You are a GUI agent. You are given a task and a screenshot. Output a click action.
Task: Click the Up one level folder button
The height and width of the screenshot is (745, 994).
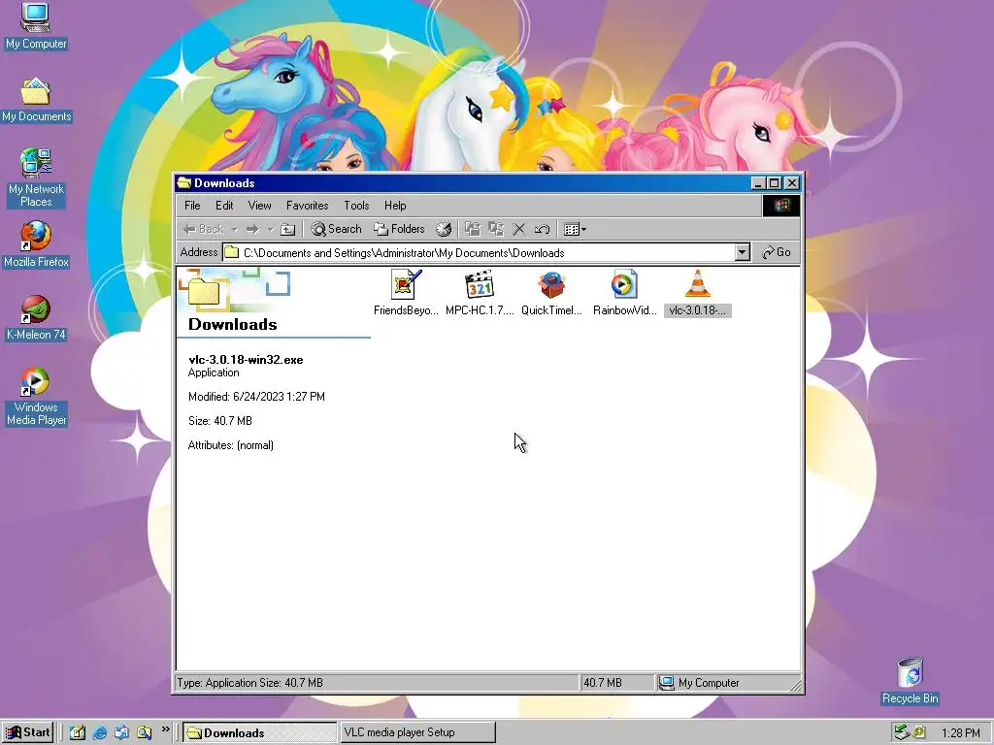point(287,229)
